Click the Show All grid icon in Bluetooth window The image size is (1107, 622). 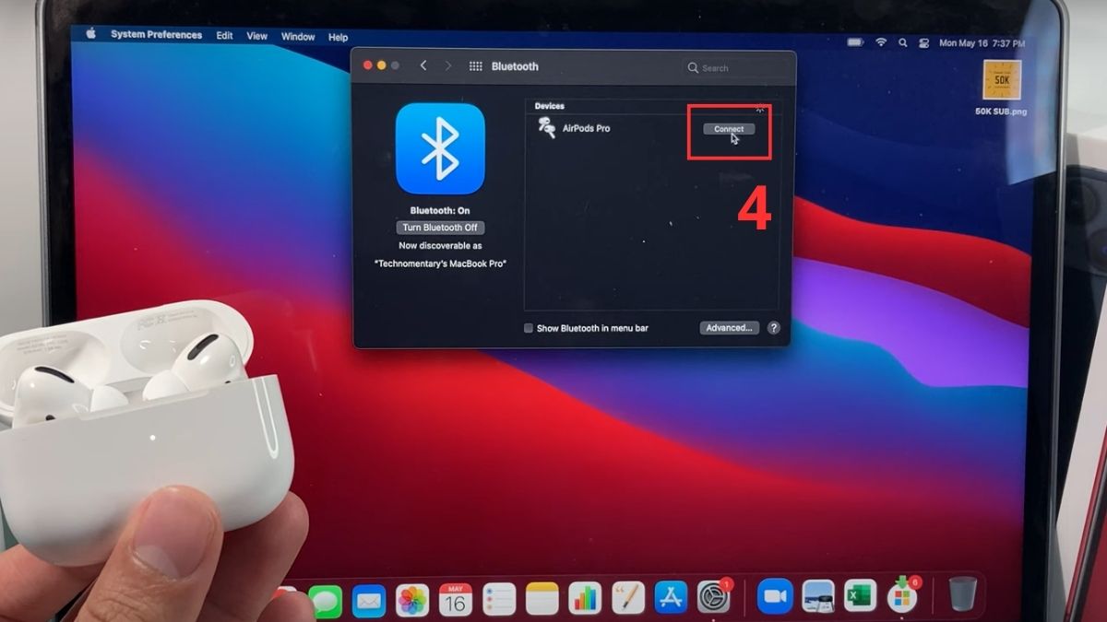(x=477, y=65)
